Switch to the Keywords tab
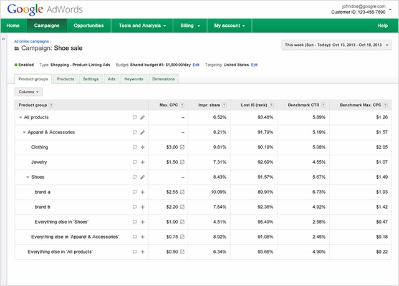Viewport: 399px width, 286px height. [x=133, y=79]
